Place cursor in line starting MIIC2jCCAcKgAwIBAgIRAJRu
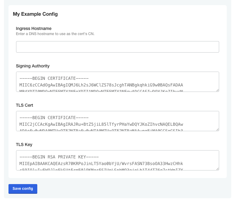The image size is (234, 201). click(101, 124)
